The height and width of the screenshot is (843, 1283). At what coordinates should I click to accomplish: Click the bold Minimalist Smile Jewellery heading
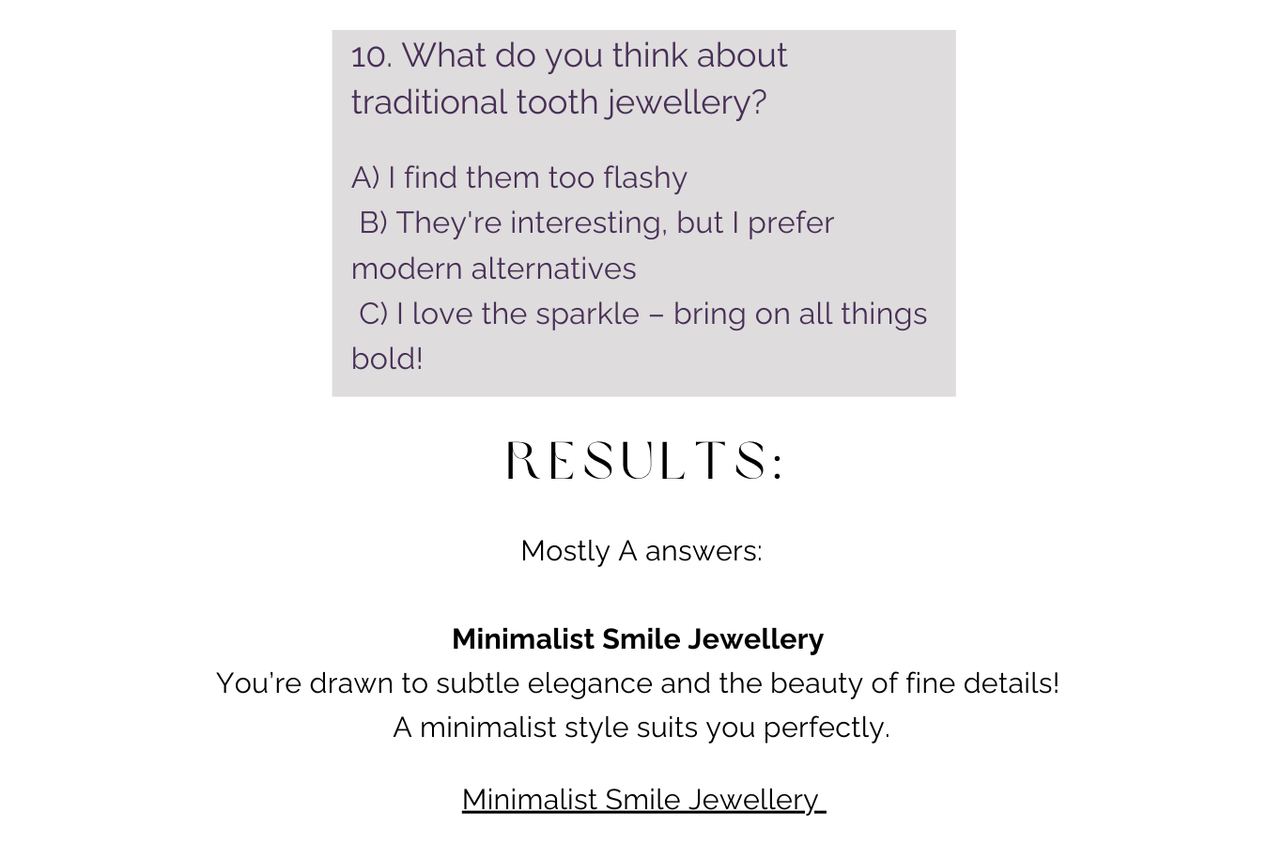click(638, 639)
